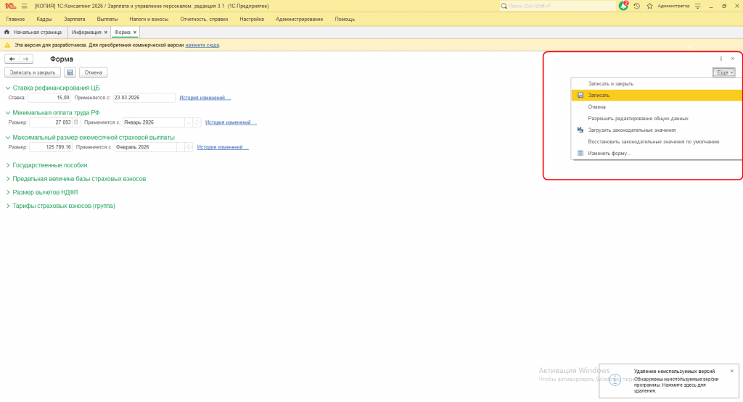
Task: Close the form via the x above Еще
Action: 733,59
